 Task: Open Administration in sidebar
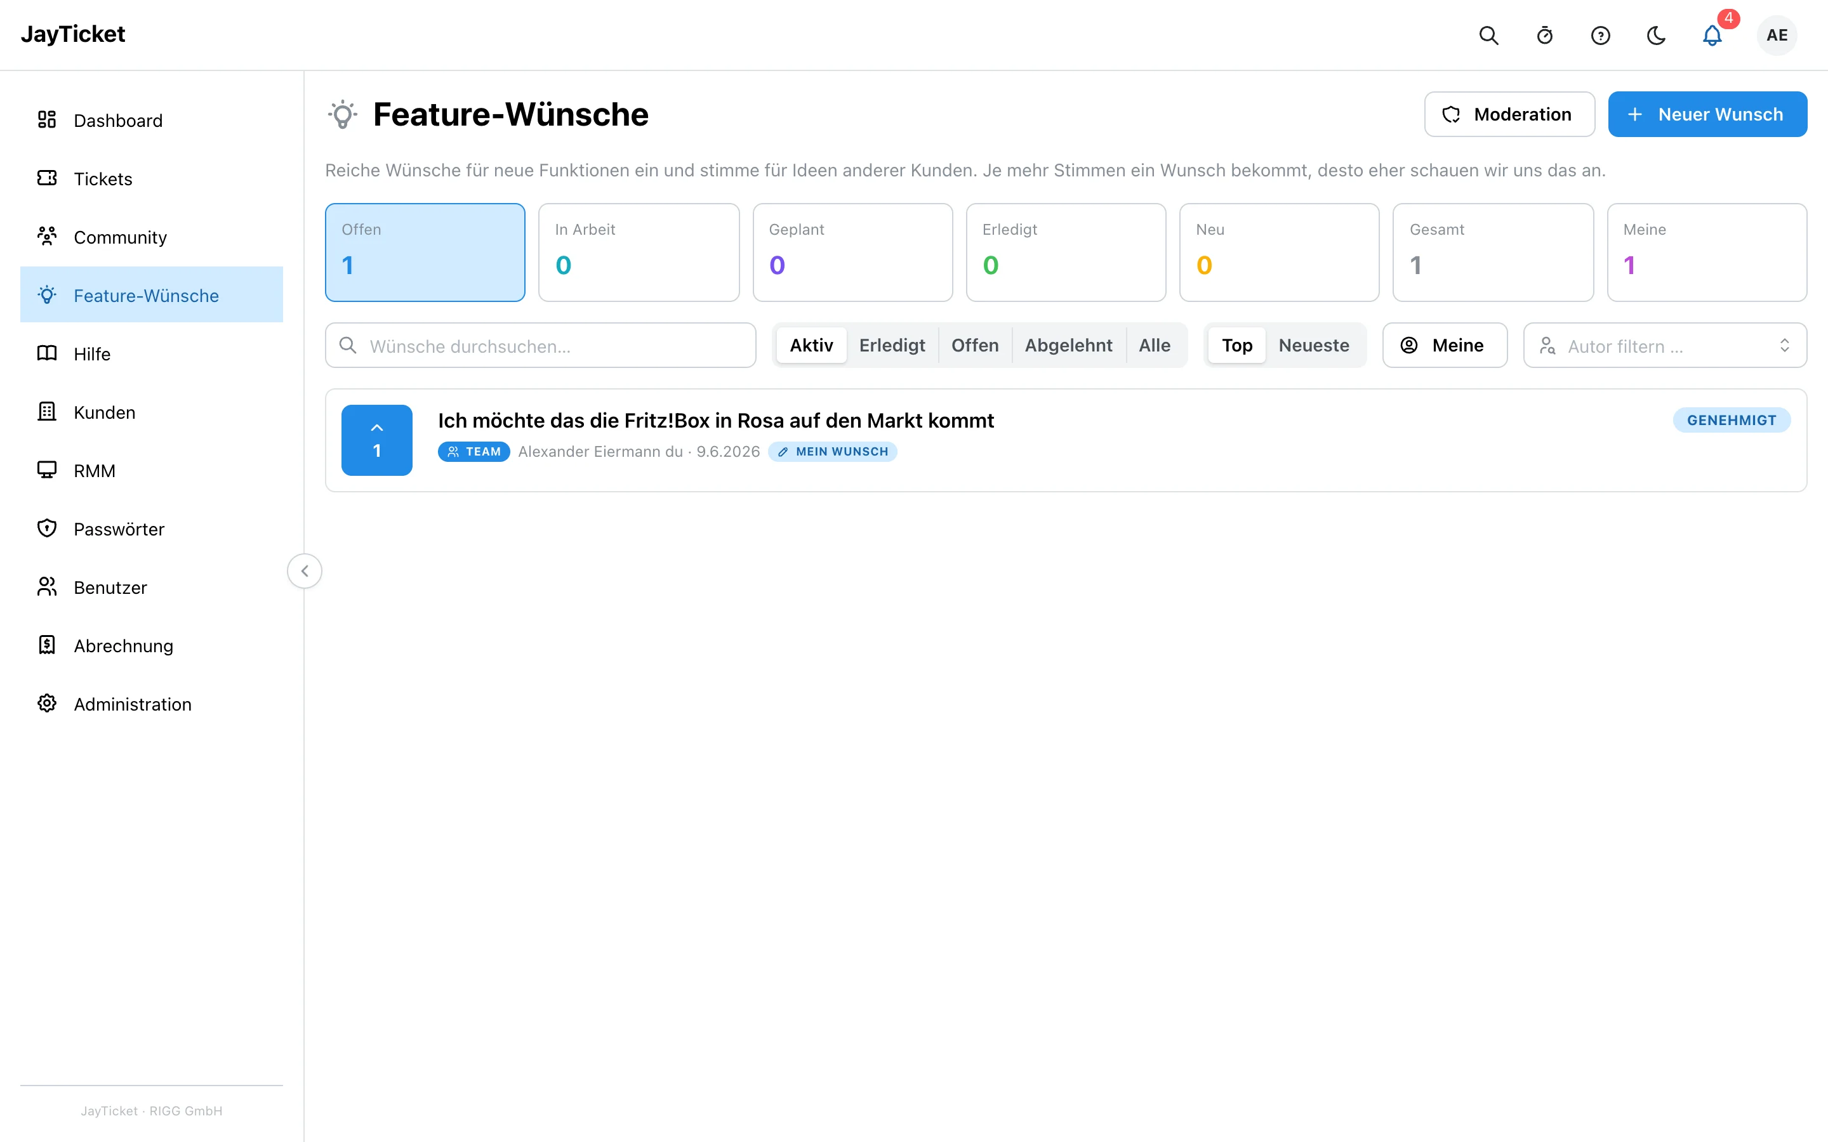[x=152, y=704]
